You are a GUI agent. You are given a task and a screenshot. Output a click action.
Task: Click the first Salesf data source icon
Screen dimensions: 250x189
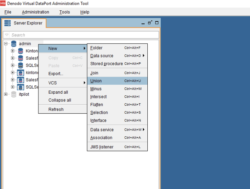21,58
